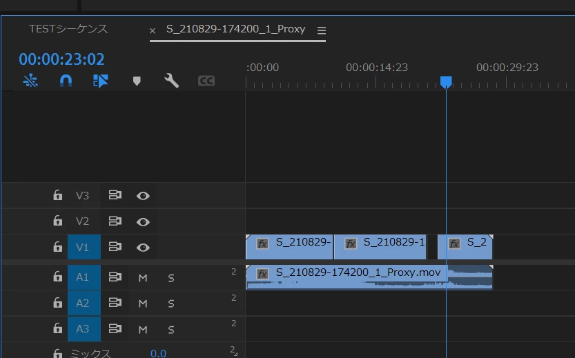Toggle V1 track targeting
The height and width of the screenshot is (358, 575).
pyautogui.click(x=84, y=248)
